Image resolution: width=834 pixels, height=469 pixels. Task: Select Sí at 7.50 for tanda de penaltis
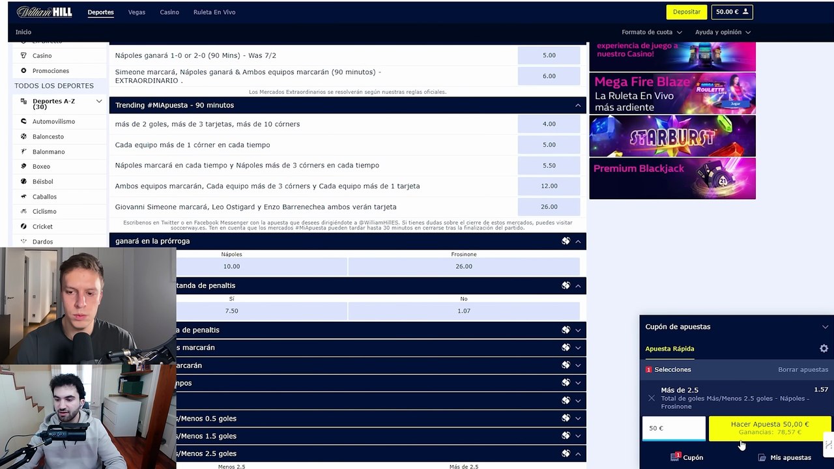231,311
